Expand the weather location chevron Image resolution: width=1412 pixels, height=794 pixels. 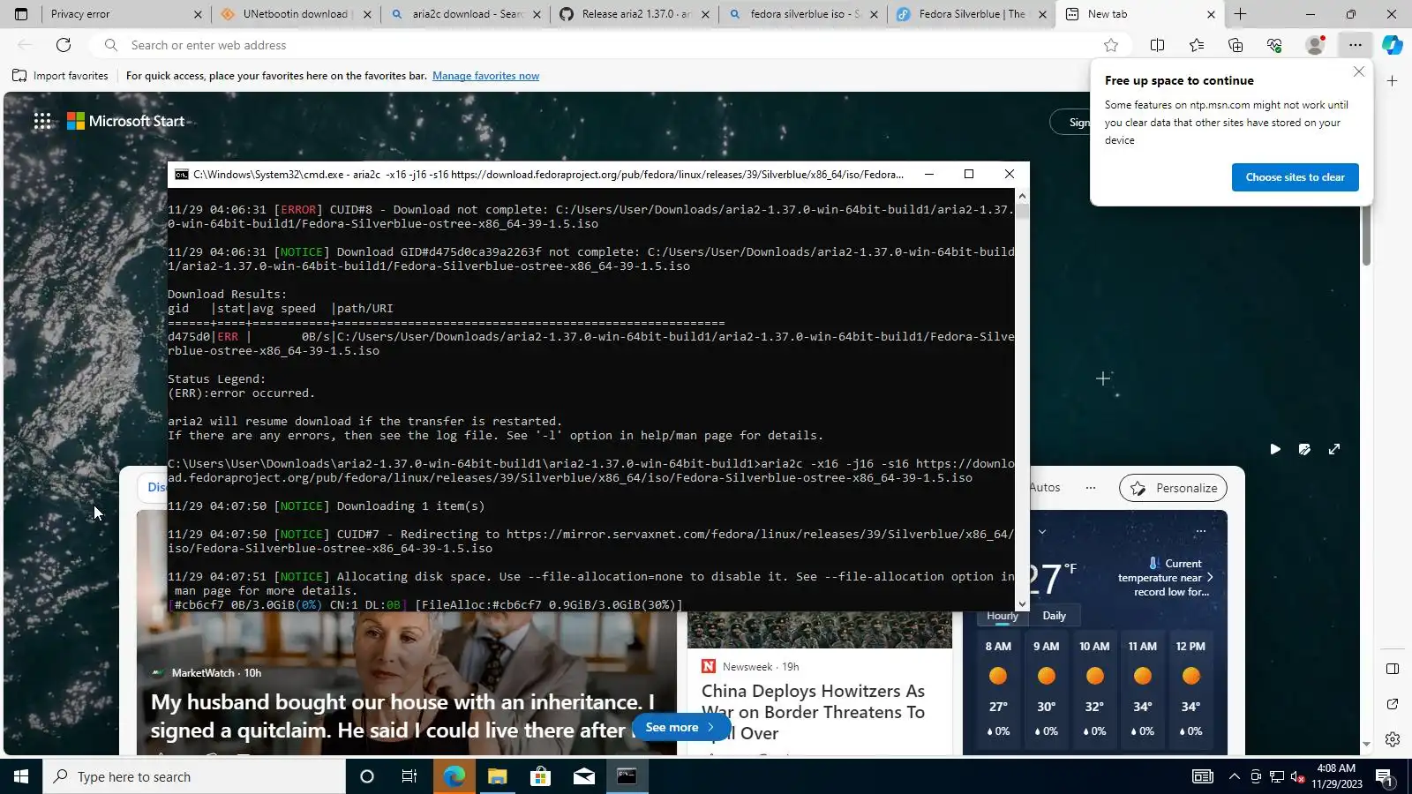pos(1042,532)
